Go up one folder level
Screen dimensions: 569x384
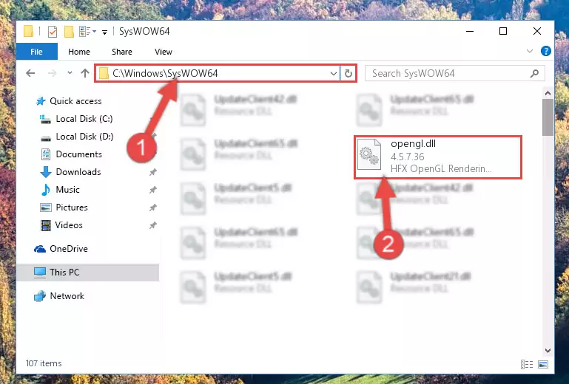(x=85, y=73)
